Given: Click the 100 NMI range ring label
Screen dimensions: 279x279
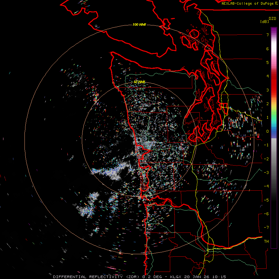Looking at the screenshot, I should click(139, 24).
